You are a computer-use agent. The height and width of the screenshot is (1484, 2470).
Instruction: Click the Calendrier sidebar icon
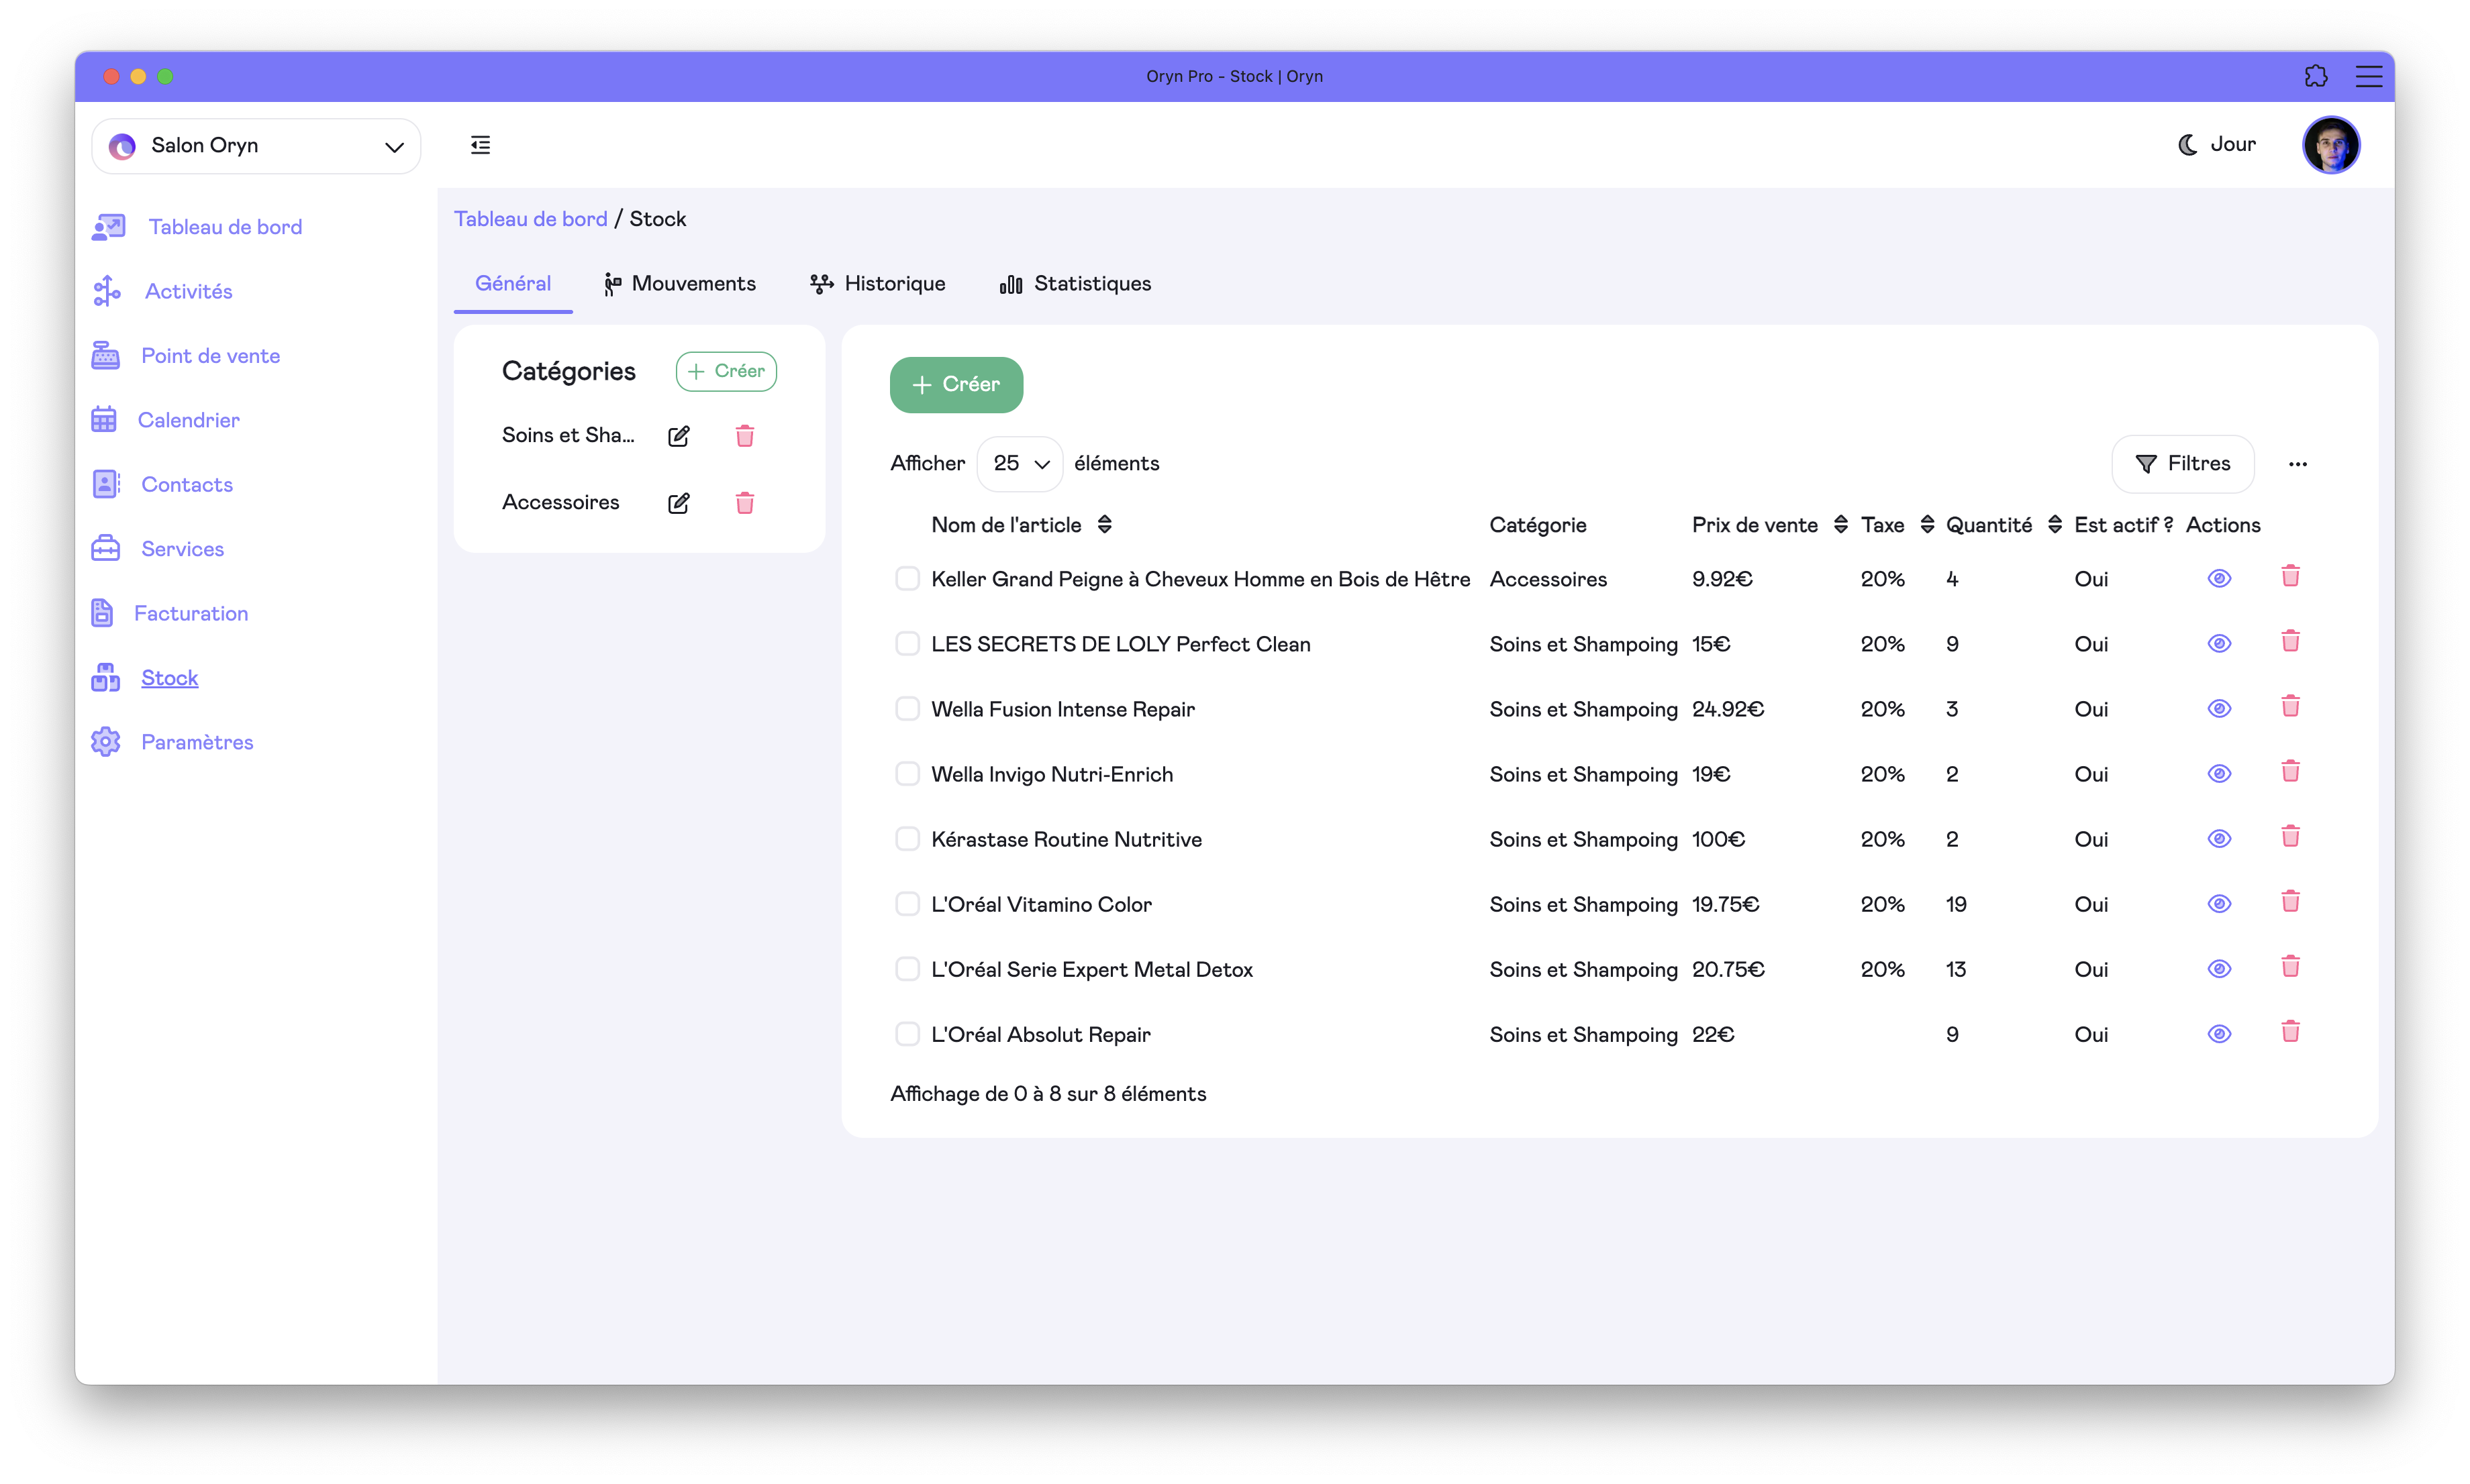point(104,420)
